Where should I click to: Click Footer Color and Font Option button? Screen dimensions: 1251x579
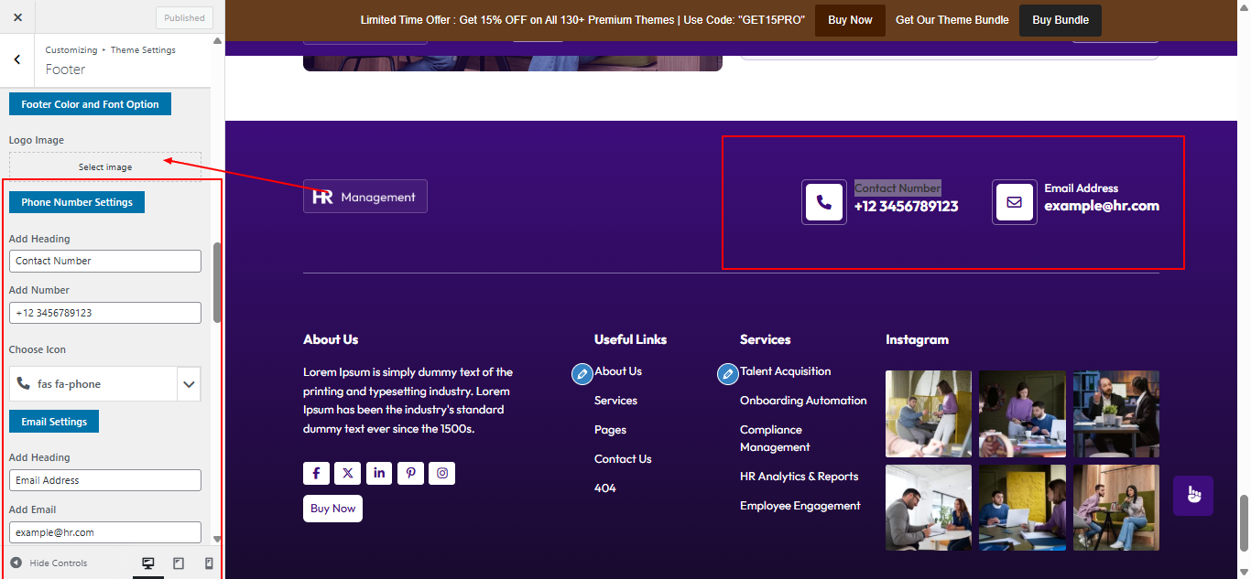(x=89, y=103)
